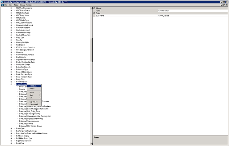The width and height of the screenshot is (229, 146).
Task: Choose Delete in the context menu
Action: tap(34, 89)
